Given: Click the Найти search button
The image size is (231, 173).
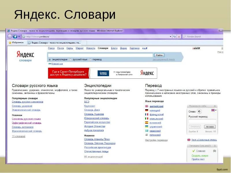Looking at the screenshot, I should point(159,55).
